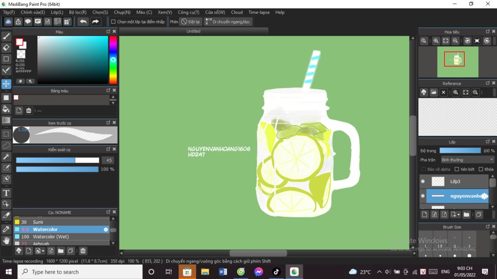Image resolution: width=497 pixels, height=279 pixels.
Task: Click the Undo arrow in toolbar
Action: [83, 21]
